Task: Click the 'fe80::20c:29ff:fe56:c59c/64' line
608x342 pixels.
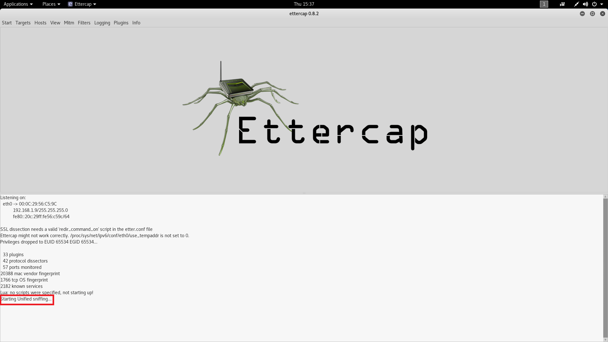Action: [41, 217]
